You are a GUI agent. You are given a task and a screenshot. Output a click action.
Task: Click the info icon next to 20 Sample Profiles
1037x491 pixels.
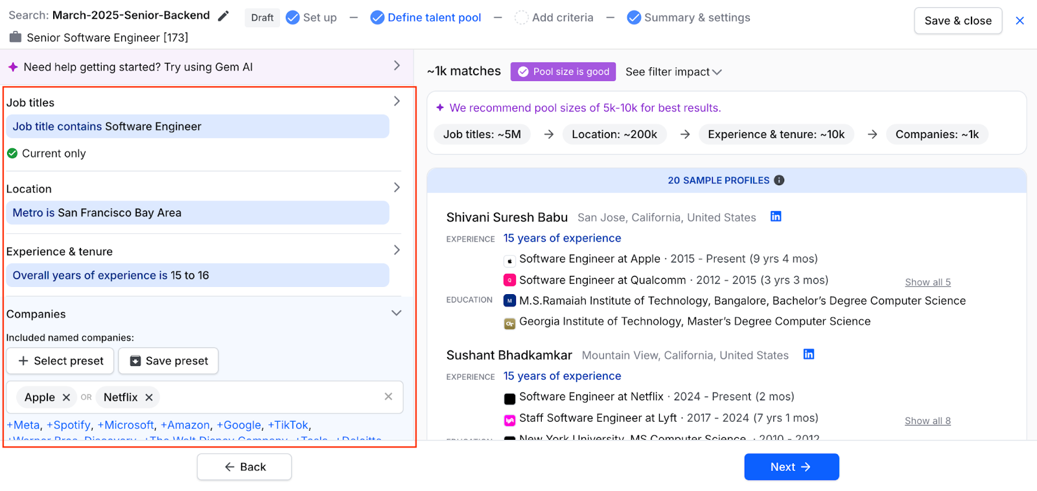click(x=779, y=180)
